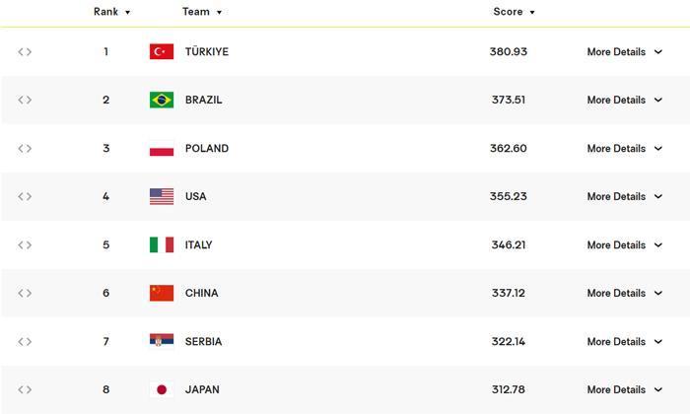
Task: Expand More Details for Türkiye
Action: coord(625,52)
